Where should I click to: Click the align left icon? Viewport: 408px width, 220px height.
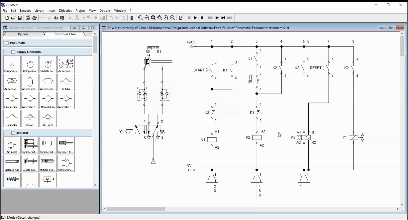[x=70, y=18]
